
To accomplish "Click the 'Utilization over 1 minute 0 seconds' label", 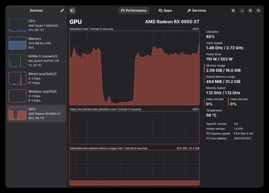I will 91,29.
